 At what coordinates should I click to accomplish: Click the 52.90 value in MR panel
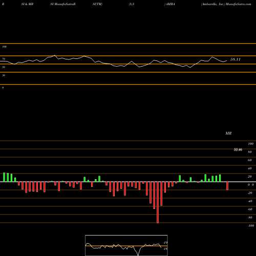click(x=238, y=150)
